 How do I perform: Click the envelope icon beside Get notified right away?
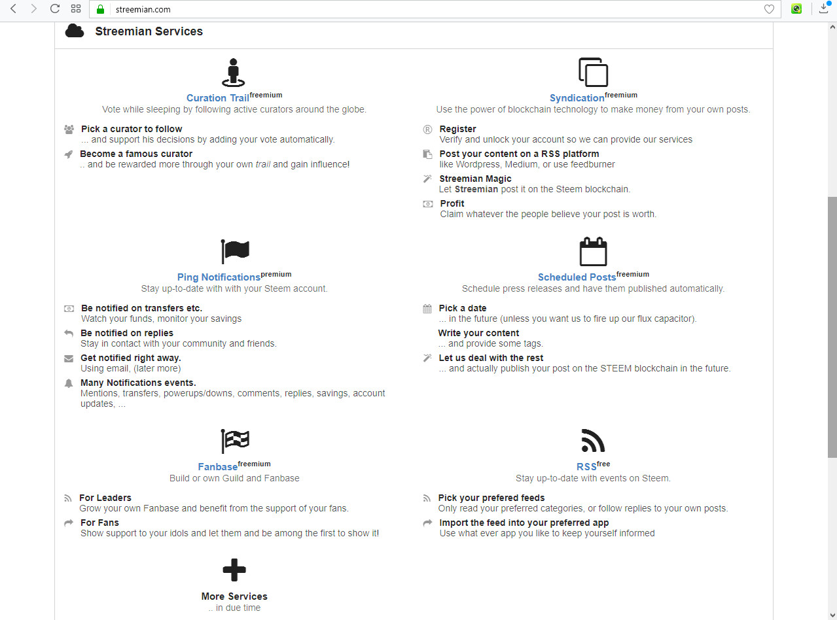(69, 358)
